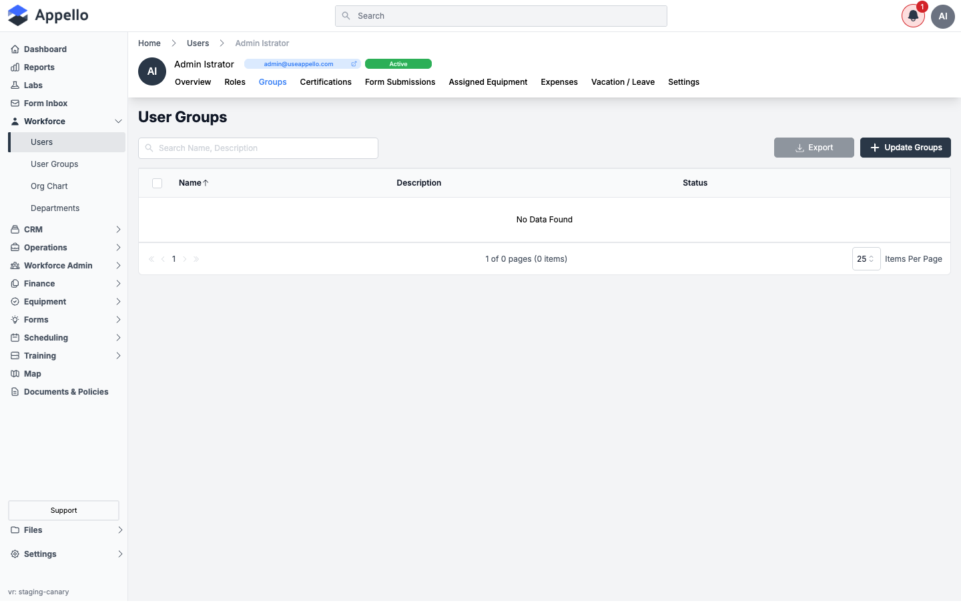
Task: Click the Documents & Policies file icon
Action: point(15,392)
